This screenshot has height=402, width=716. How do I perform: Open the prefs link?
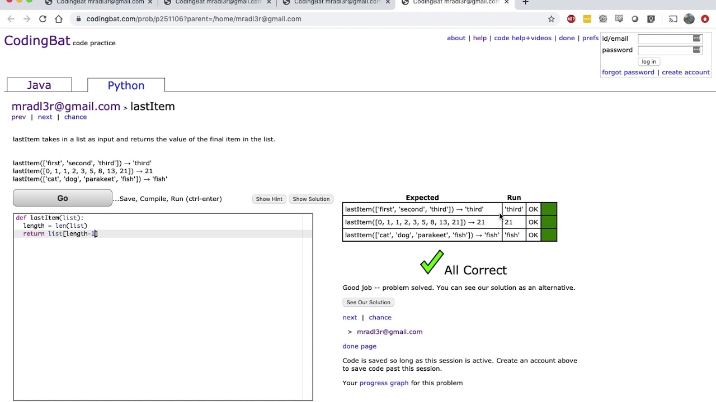pyautogui.click(x=590, y=38)
